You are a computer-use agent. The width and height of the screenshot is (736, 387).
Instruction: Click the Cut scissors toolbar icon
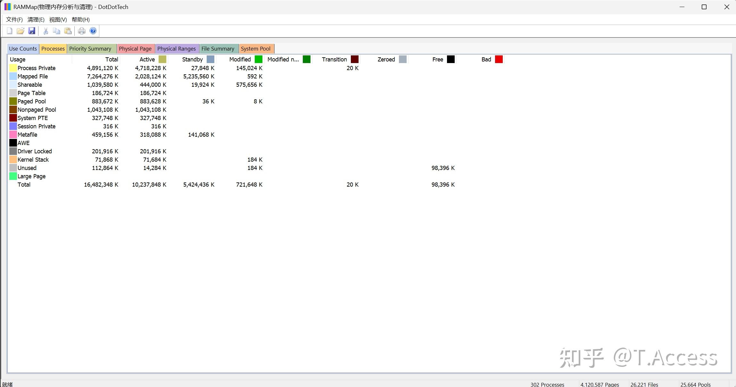45,31
